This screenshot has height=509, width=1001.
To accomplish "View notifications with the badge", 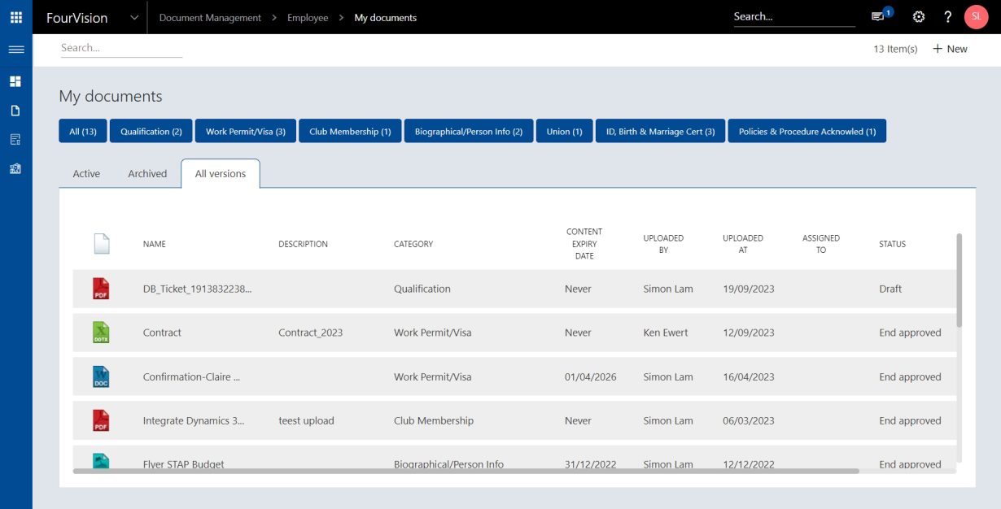I will pyautogui.click(x=877, y=16).
